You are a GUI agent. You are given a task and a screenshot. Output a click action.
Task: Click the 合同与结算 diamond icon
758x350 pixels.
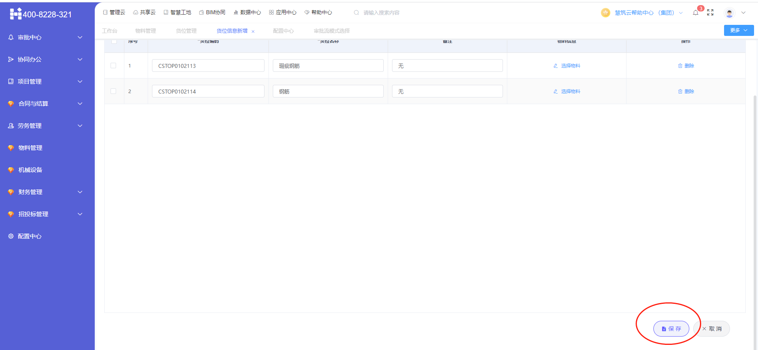pyautogui.click(x=11, y=103)
